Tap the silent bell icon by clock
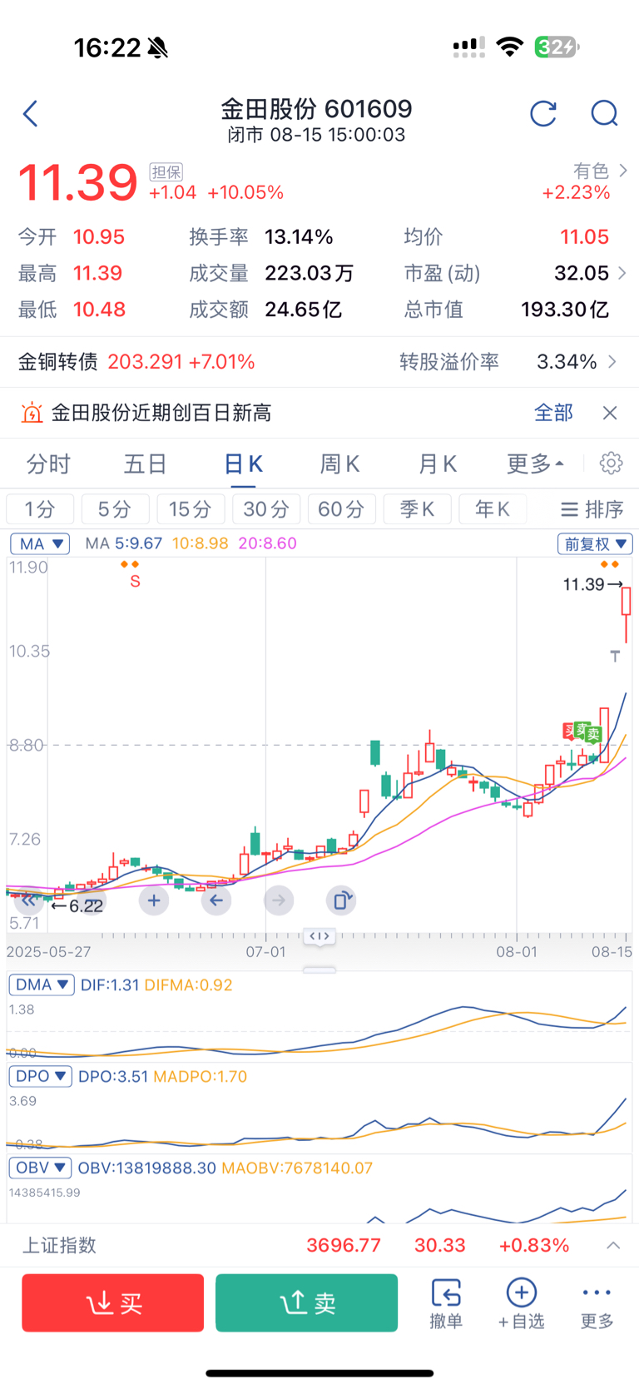The image size is (639, 1389). (157, 48)
